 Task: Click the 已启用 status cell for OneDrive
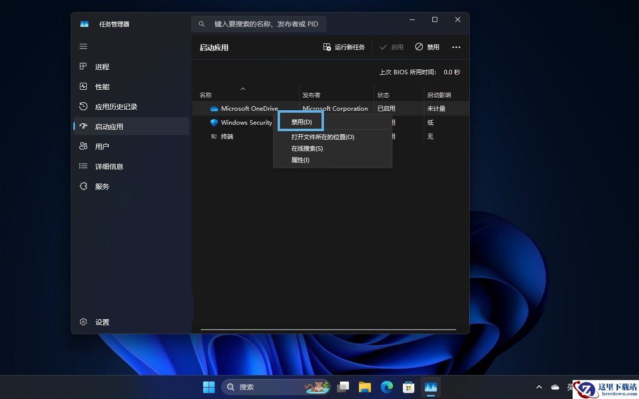click(x=386, y=109)
